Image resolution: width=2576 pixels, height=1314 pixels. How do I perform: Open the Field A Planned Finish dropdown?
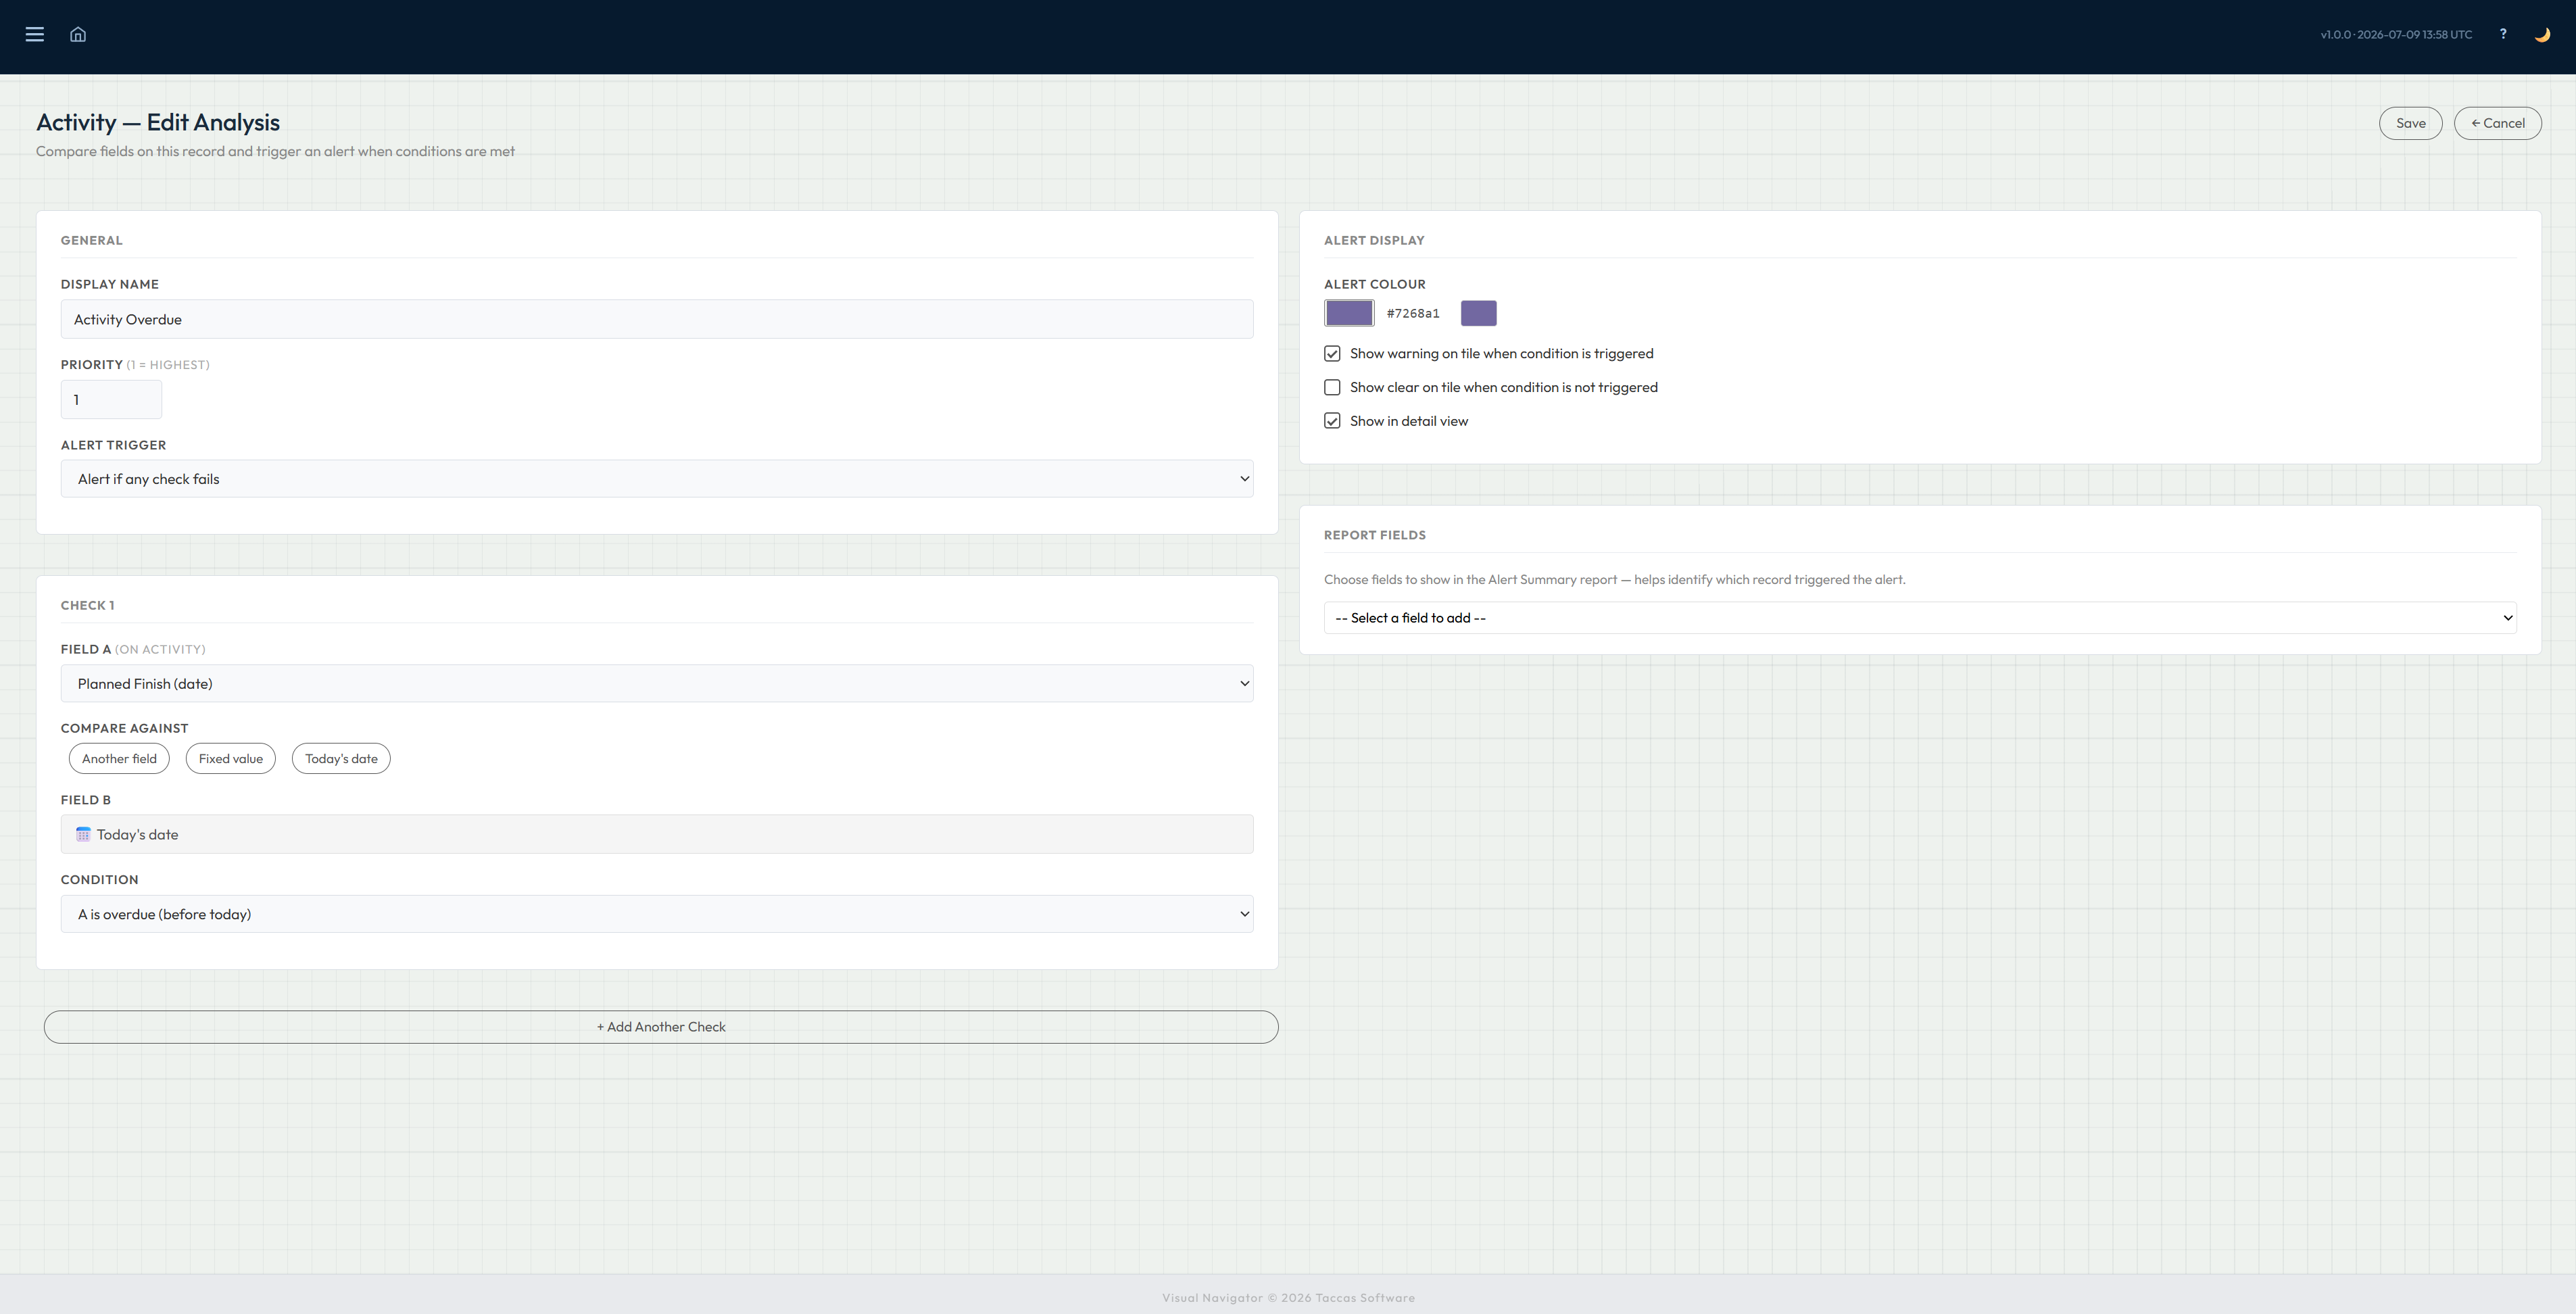(657, 684)
